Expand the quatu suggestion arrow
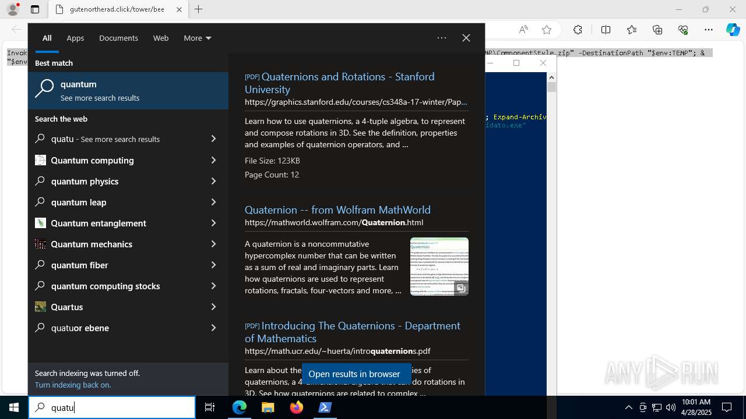This screenshot has width=746, height=419. pyautogui.click(x=213, y=139)
